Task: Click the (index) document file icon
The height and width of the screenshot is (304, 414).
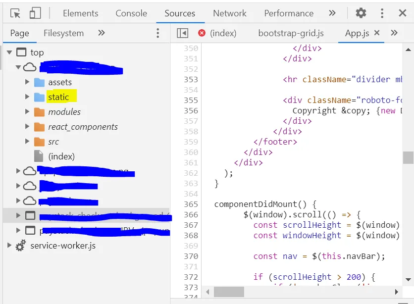Action: [39, 156]
